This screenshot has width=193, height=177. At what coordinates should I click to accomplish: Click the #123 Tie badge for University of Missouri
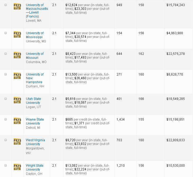point(17,55)
